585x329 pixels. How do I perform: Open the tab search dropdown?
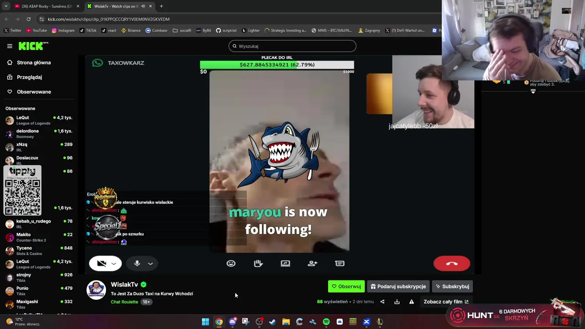5,6
